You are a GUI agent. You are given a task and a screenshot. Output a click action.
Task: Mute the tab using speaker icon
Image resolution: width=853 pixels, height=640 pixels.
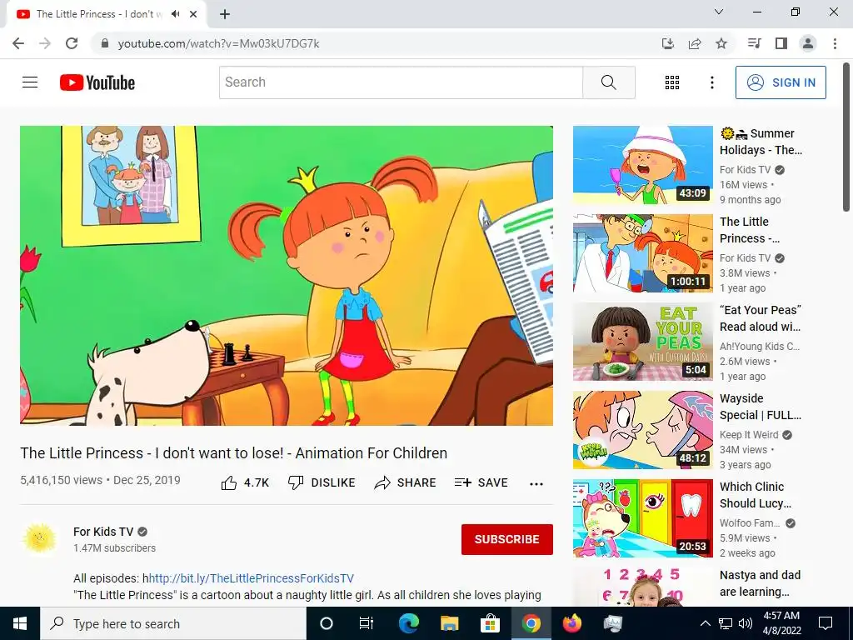[x=175, y=14]
